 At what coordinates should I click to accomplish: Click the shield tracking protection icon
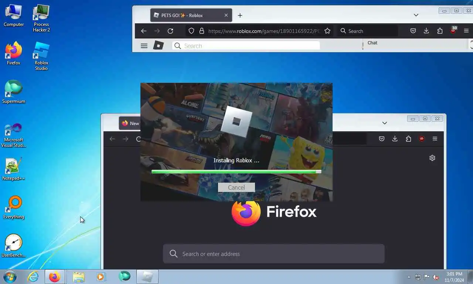pyautogui.click(x=191, y=31)
